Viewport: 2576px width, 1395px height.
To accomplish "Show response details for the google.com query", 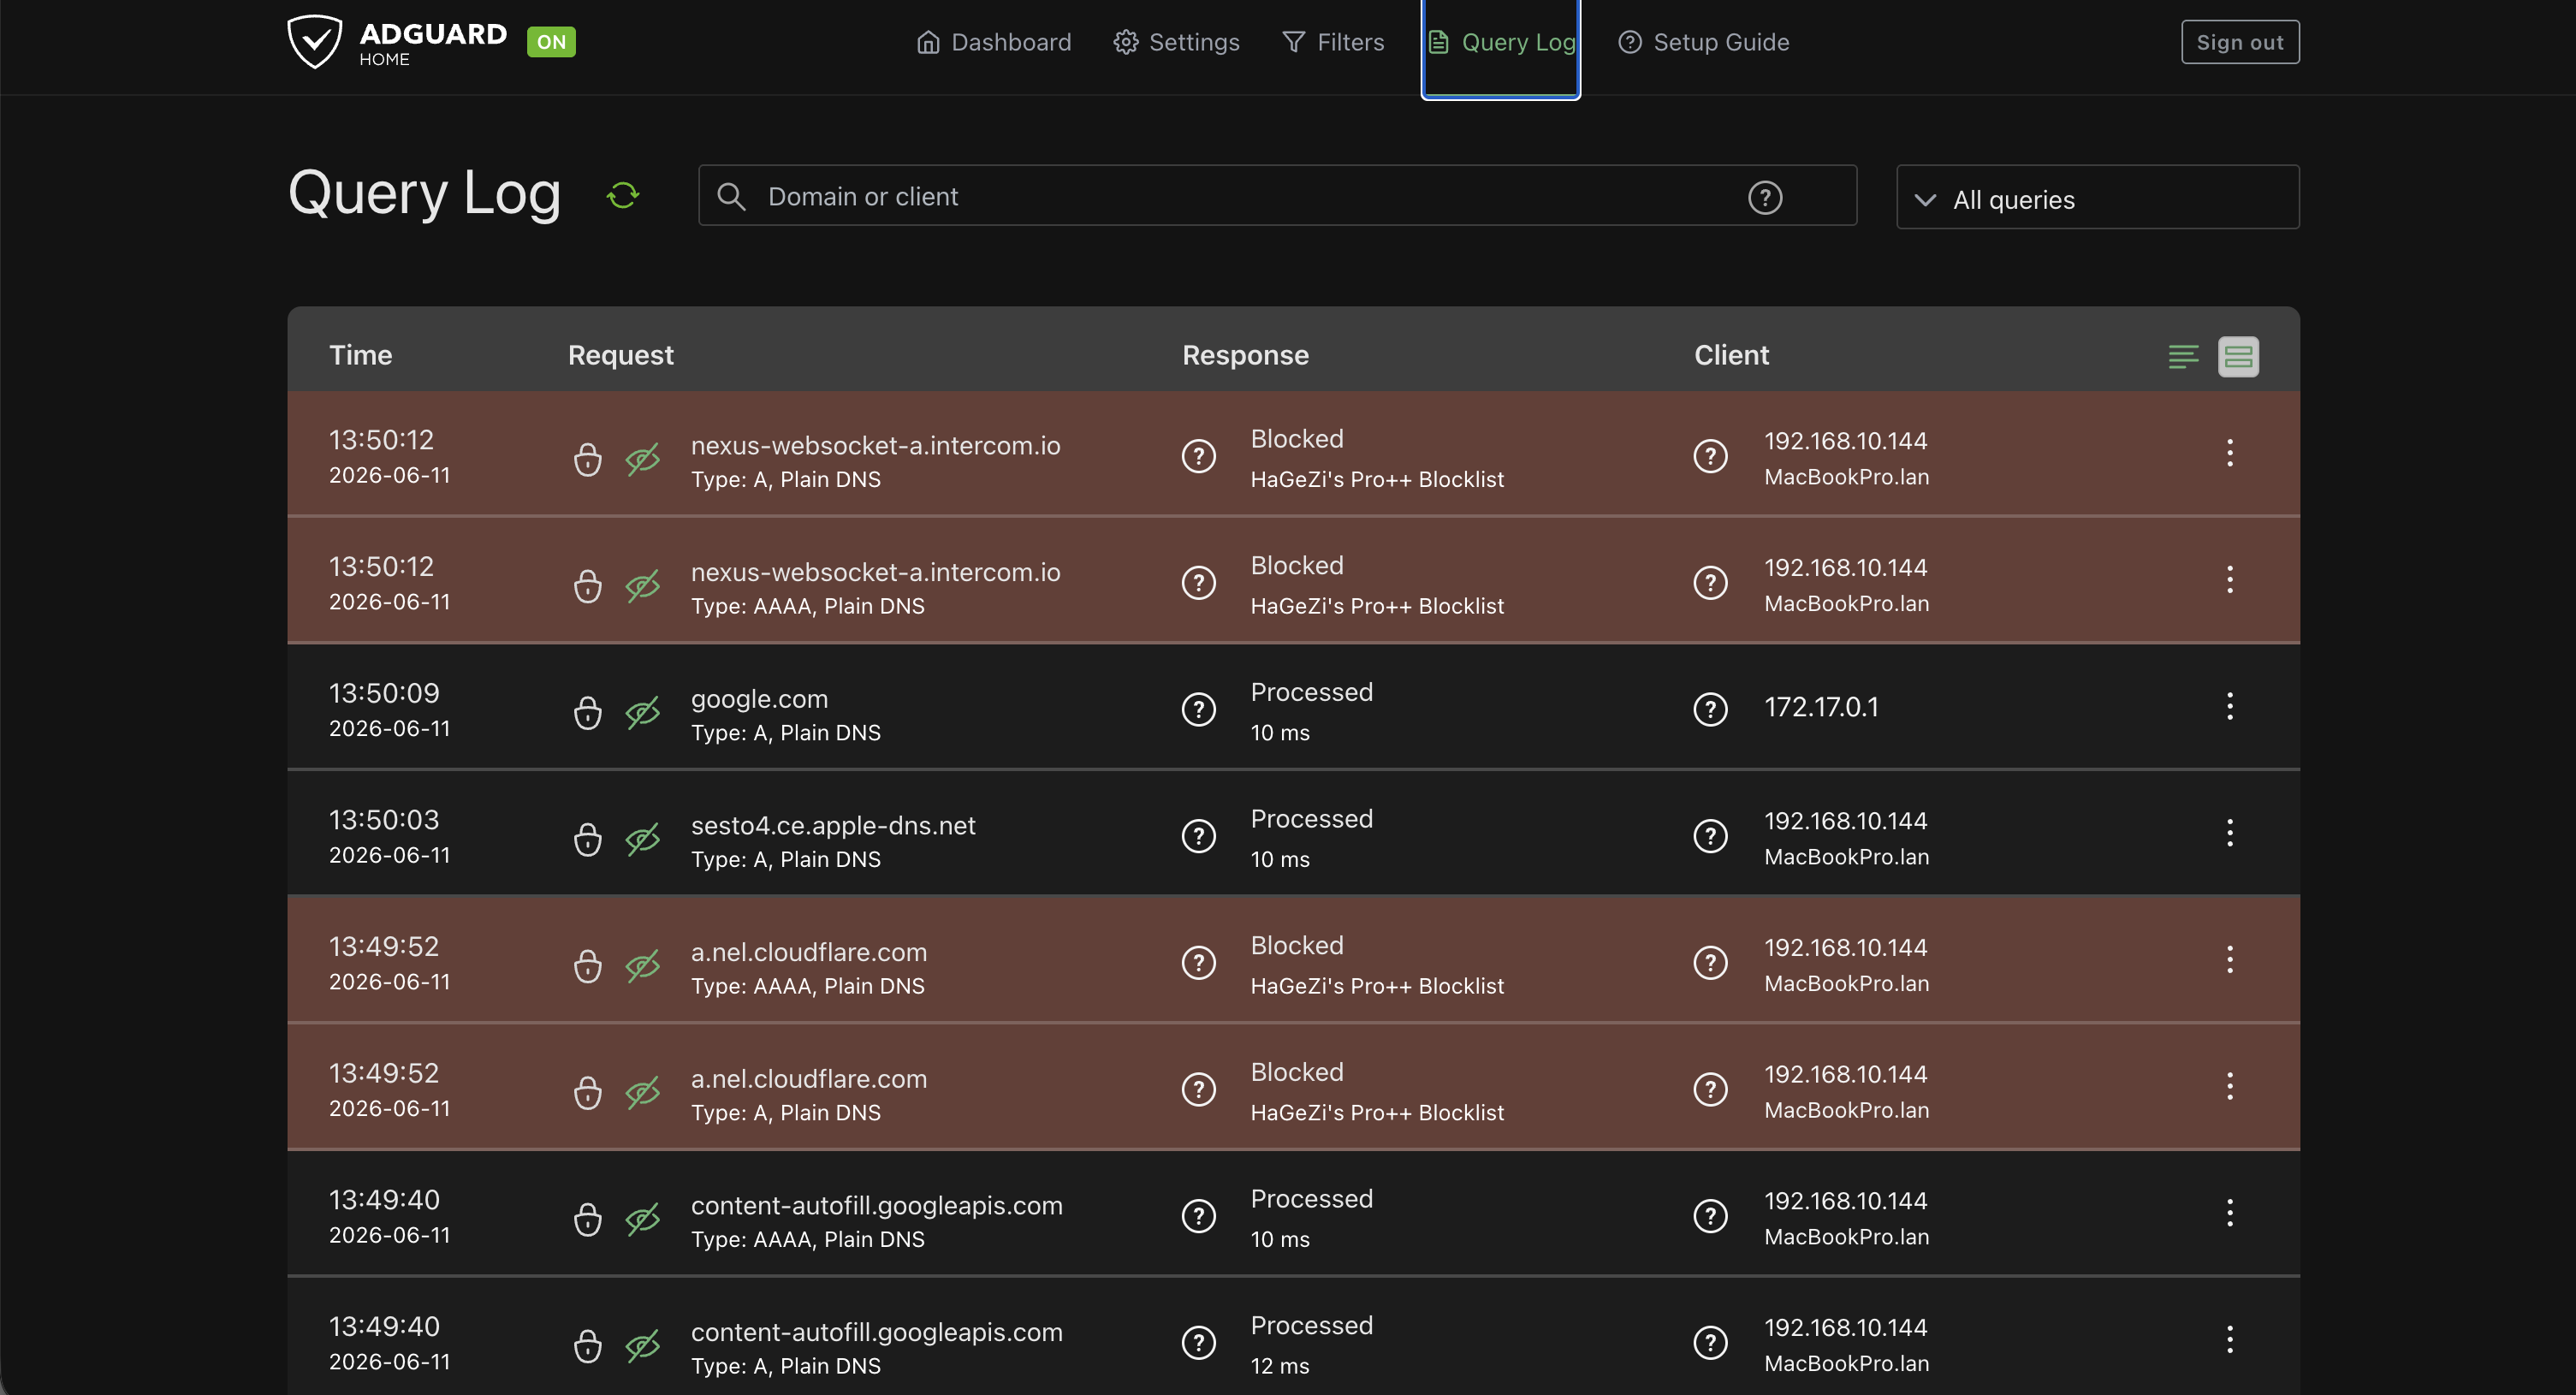I will coord(1198,710).
